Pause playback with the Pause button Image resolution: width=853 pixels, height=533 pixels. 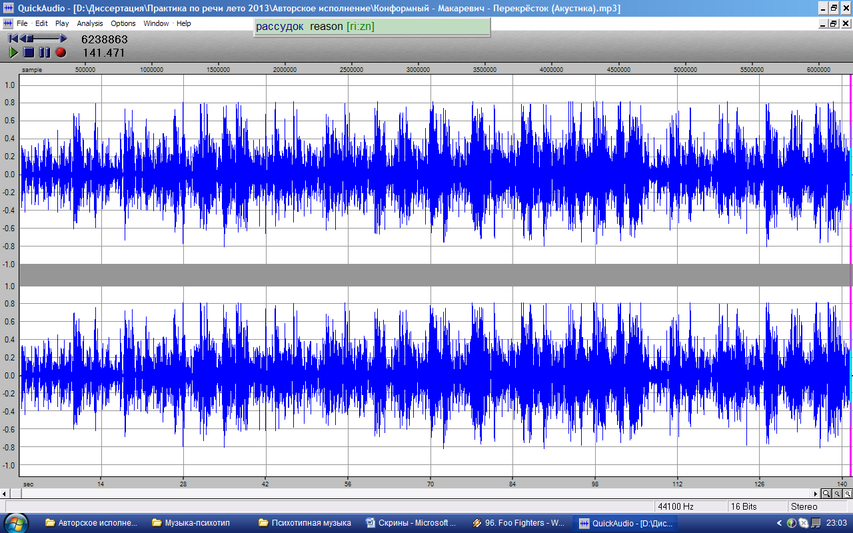pyautogui.click(x=44, y=52)
